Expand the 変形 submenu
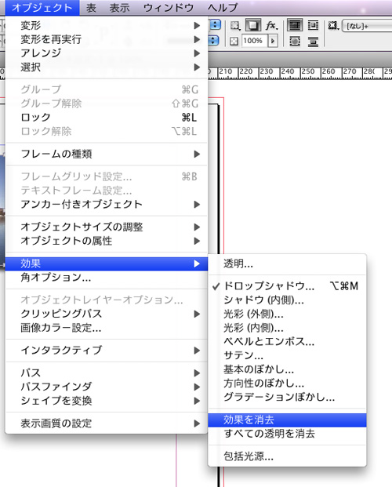392x487 pixels. [107, 25]
